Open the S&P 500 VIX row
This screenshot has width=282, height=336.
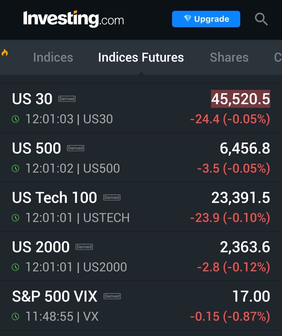tap(141, 305)
